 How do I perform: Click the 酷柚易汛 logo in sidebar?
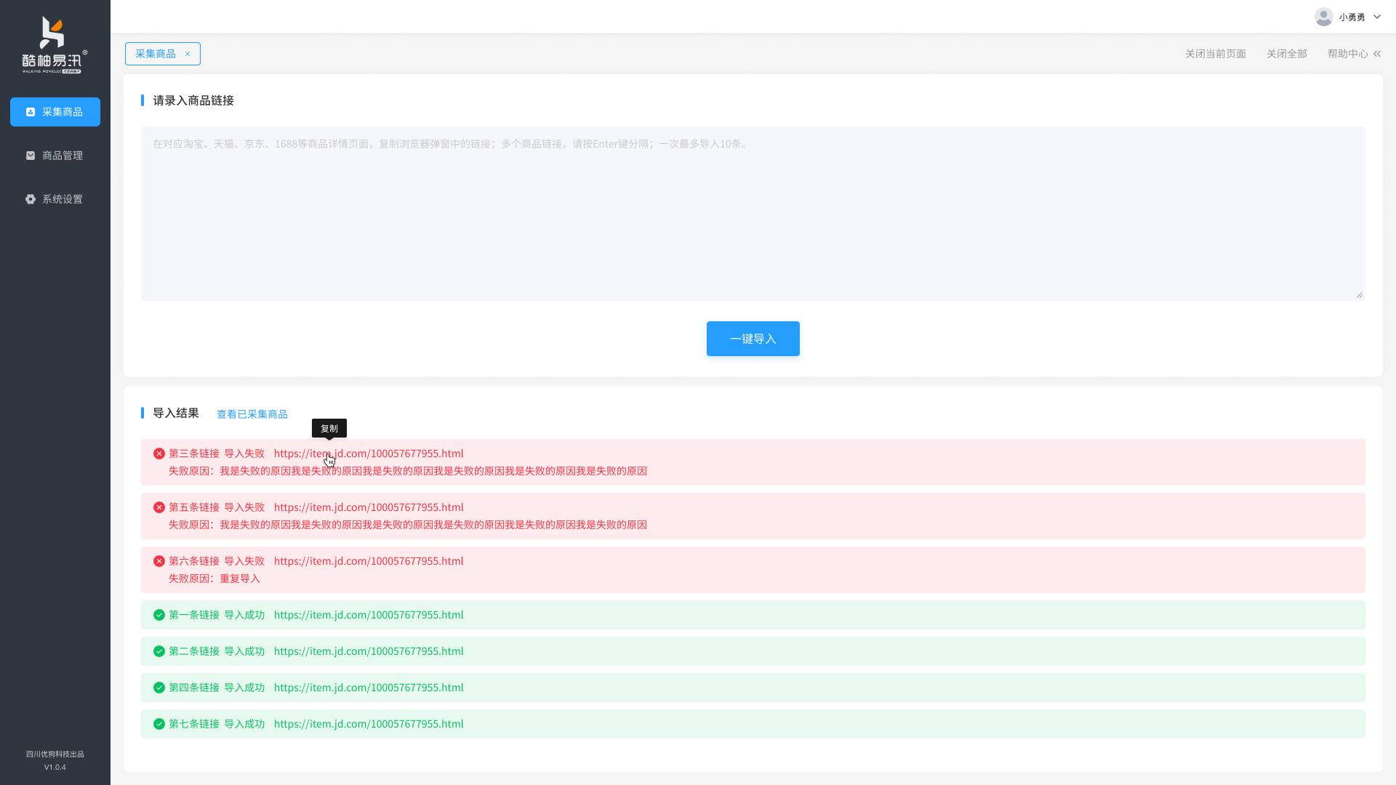(55, 45)
